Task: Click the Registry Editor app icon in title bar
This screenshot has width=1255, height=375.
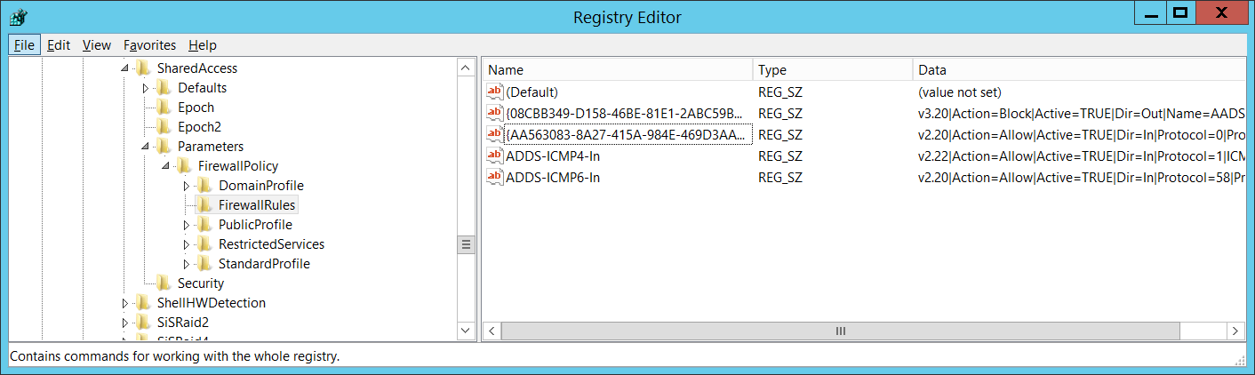Action: (x=18, y=17)
